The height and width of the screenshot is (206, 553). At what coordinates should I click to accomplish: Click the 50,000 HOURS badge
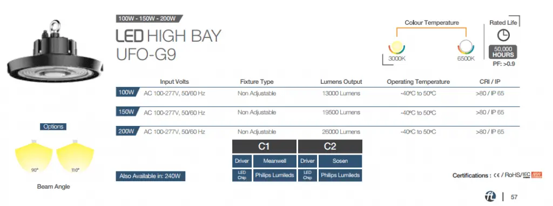tap(503, 52)
